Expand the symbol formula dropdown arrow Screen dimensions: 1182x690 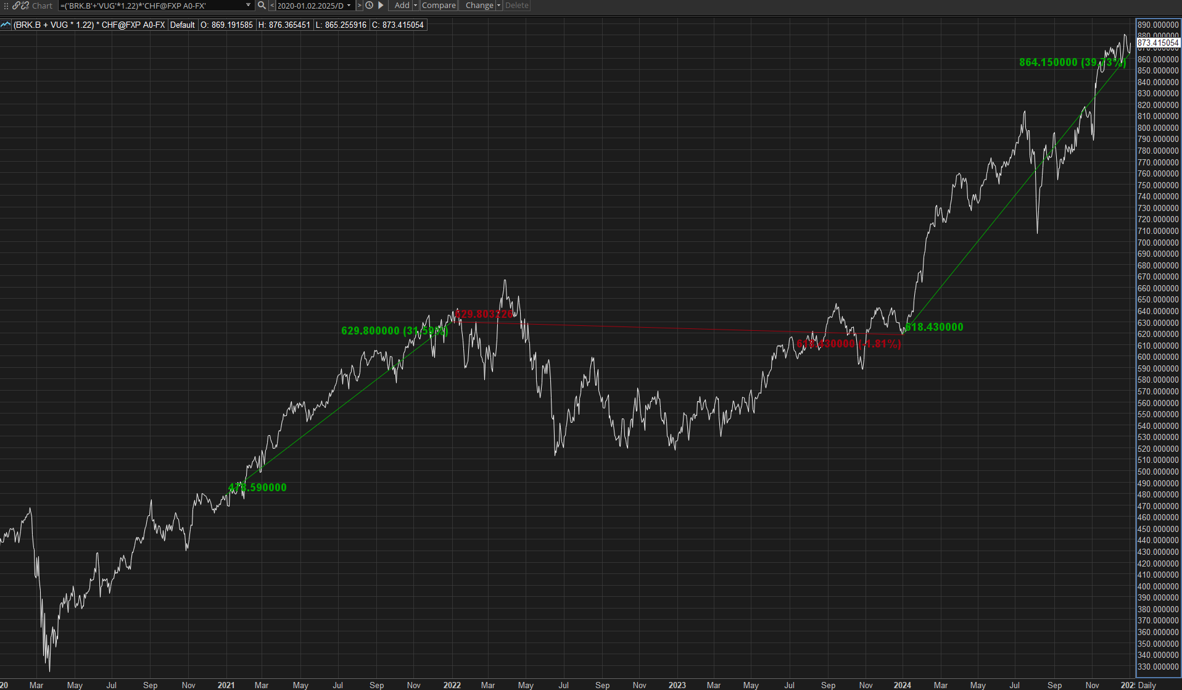pos(249,6)
